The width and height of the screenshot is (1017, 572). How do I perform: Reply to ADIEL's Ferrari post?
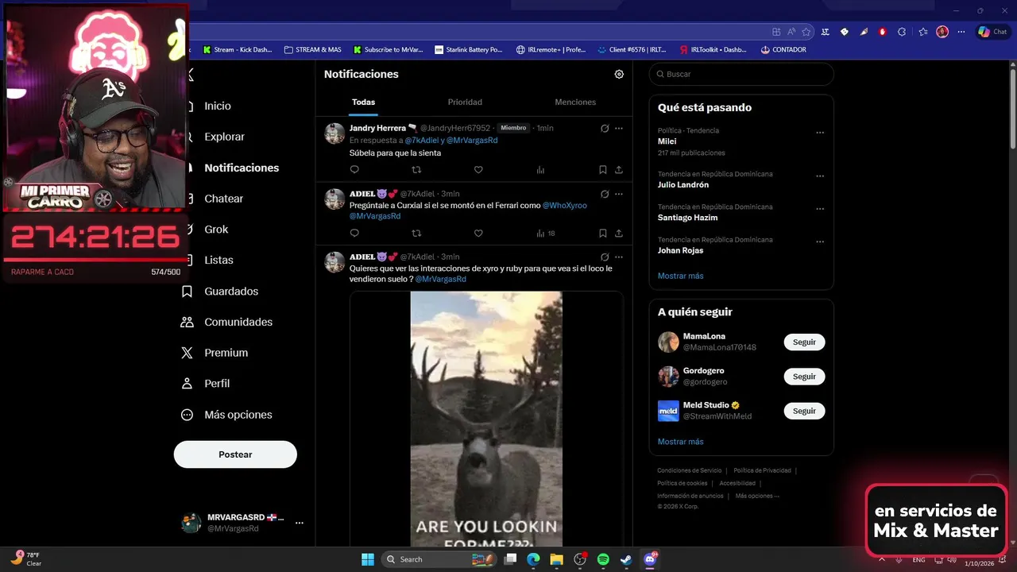[354, 233]
